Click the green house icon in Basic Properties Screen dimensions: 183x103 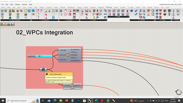[x=10, y=18]
